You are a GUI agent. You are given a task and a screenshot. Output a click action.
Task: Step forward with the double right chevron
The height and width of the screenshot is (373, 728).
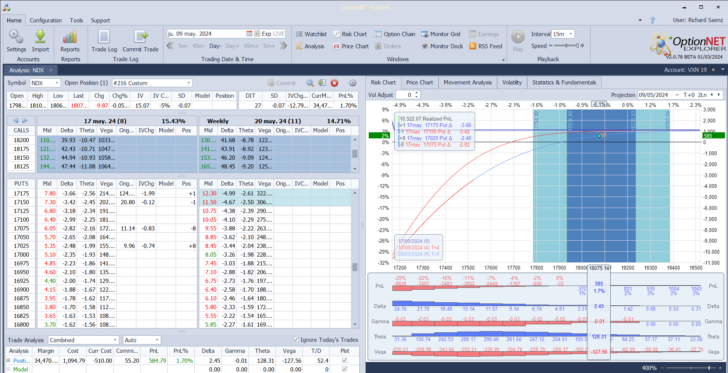click(x=283, y=46)
